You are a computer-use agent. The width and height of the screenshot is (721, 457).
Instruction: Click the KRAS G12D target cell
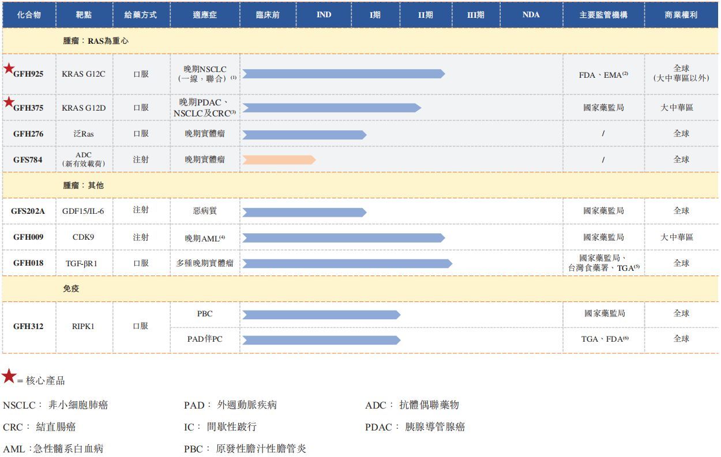click(x=84, y=108)
